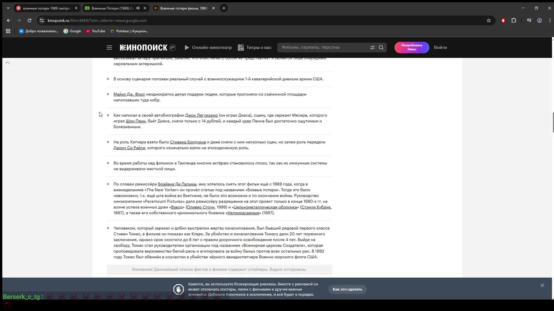Open the YouTube bookmark
The image size is (554, 311).
tap(96, 31)
